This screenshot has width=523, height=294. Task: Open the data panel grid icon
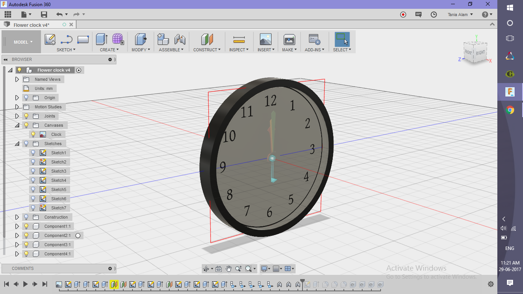coord(8,15)
